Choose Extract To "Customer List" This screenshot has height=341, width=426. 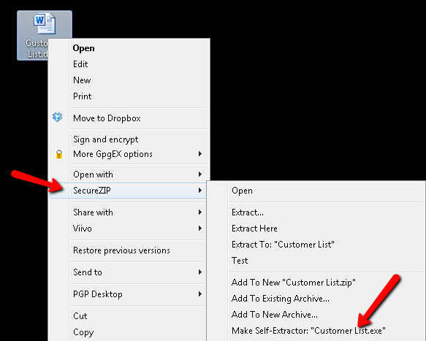[283, 245]
